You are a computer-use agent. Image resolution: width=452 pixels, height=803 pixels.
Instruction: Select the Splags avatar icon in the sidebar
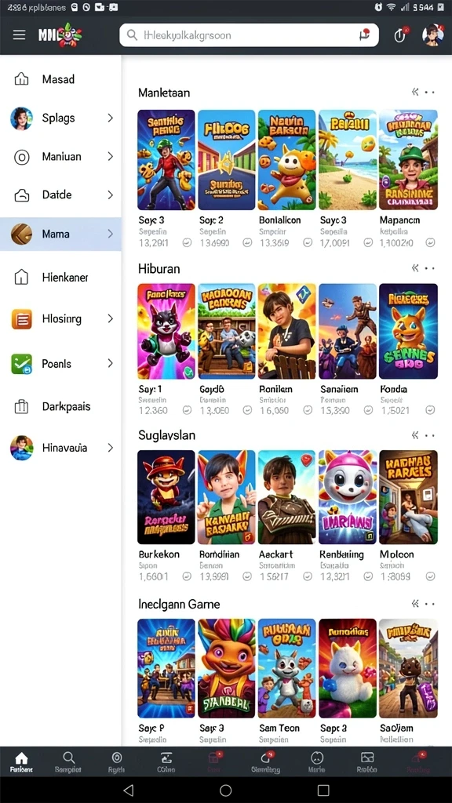[x=21, y=118]
